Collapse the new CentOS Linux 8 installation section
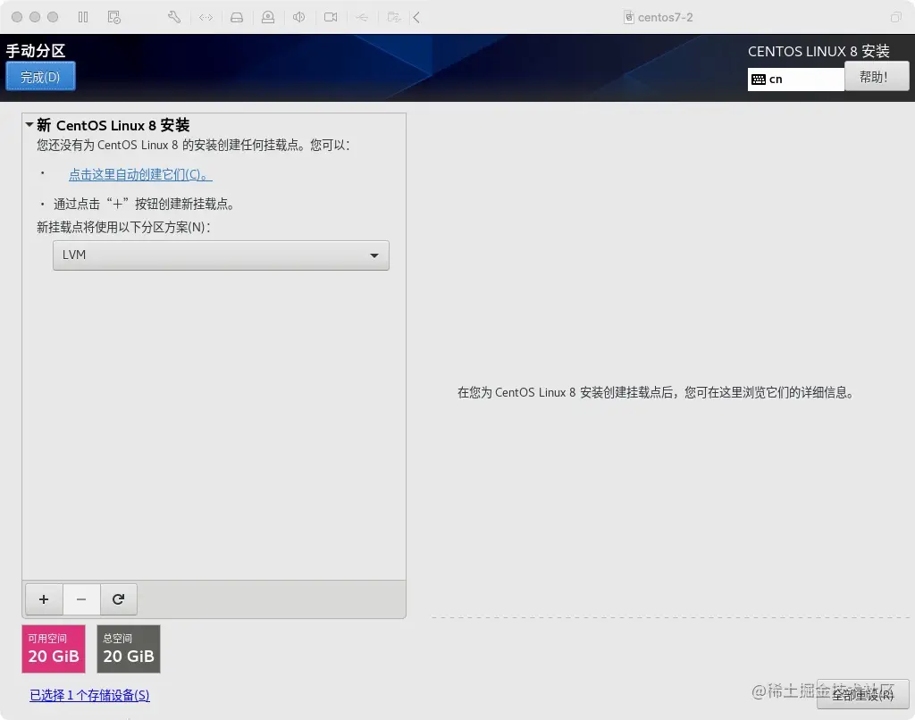The height and width of the screenshot is (720, 915). coord(29,125)
